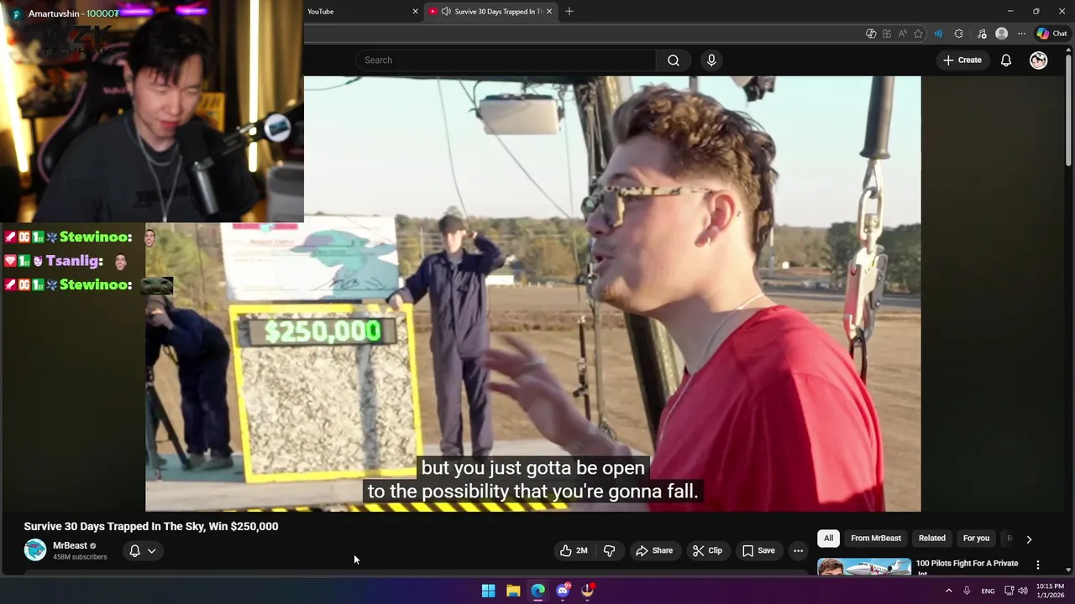This screenshot has height=604, width=1075.
Task: Close the Survive 30 Days Trapped tab
Action: (549, 12)
